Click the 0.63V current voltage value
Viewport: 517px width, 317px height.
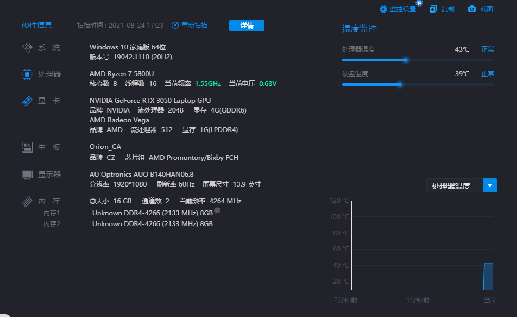point(268,84)
